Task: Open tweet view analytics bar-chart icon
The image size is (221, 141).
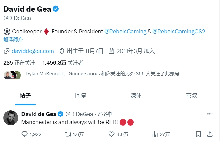Action: coord(155,134)
